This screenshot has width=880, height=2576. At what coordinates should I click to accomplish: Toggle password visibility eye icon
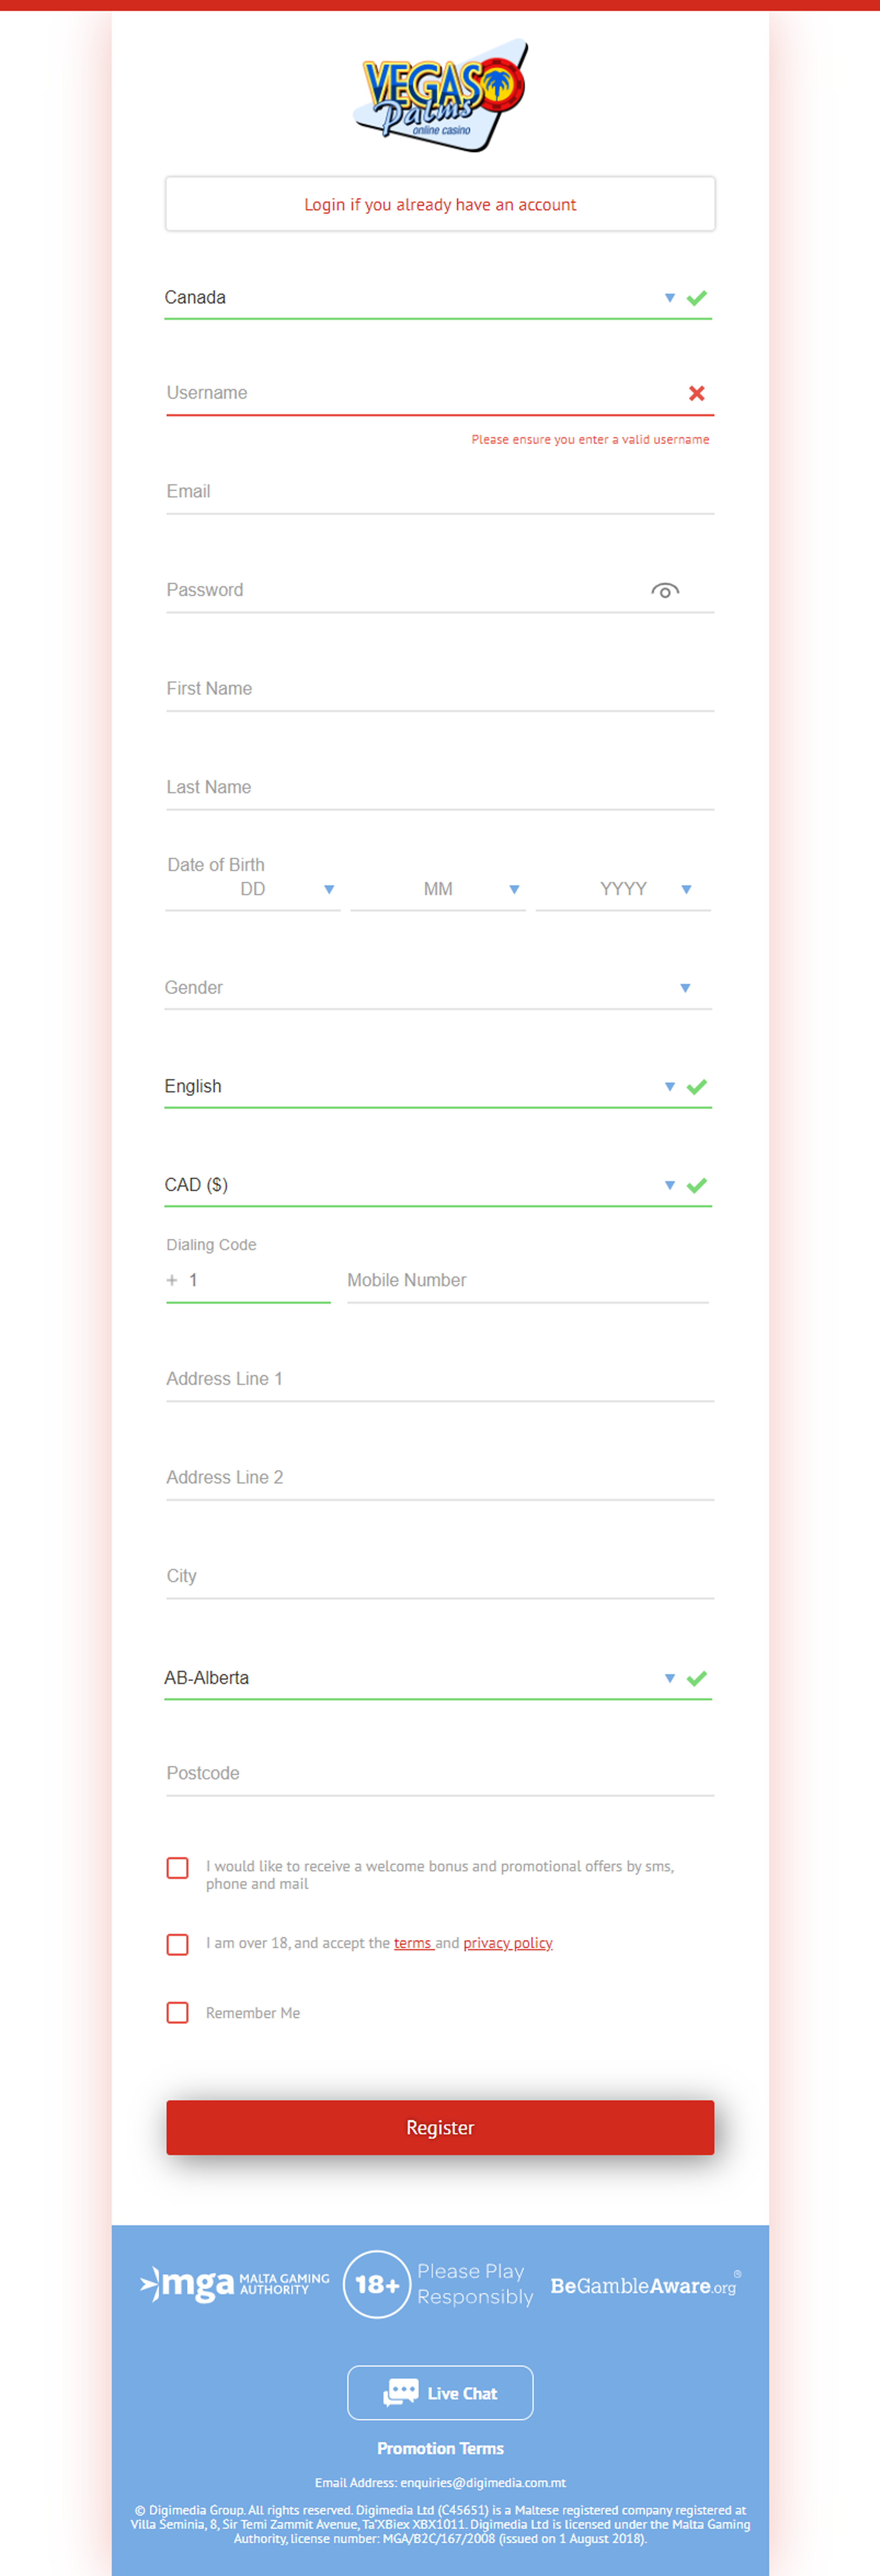(665, 590)
